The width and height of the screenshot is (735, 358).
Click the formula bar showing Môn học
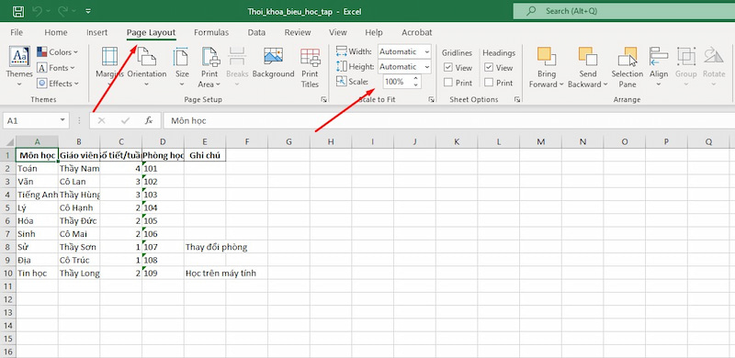coord(449,120)
